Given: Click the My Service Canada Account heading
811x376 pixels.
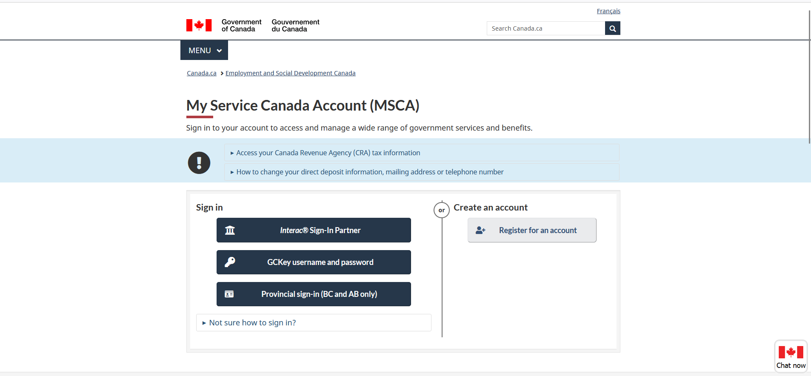Looking at the screenshot, I should pos(303,105).
